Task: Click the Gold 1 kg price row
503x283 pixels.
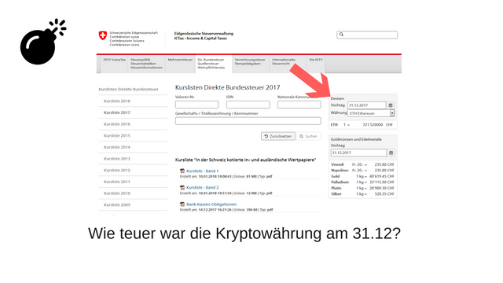Action: click(362, 176)
